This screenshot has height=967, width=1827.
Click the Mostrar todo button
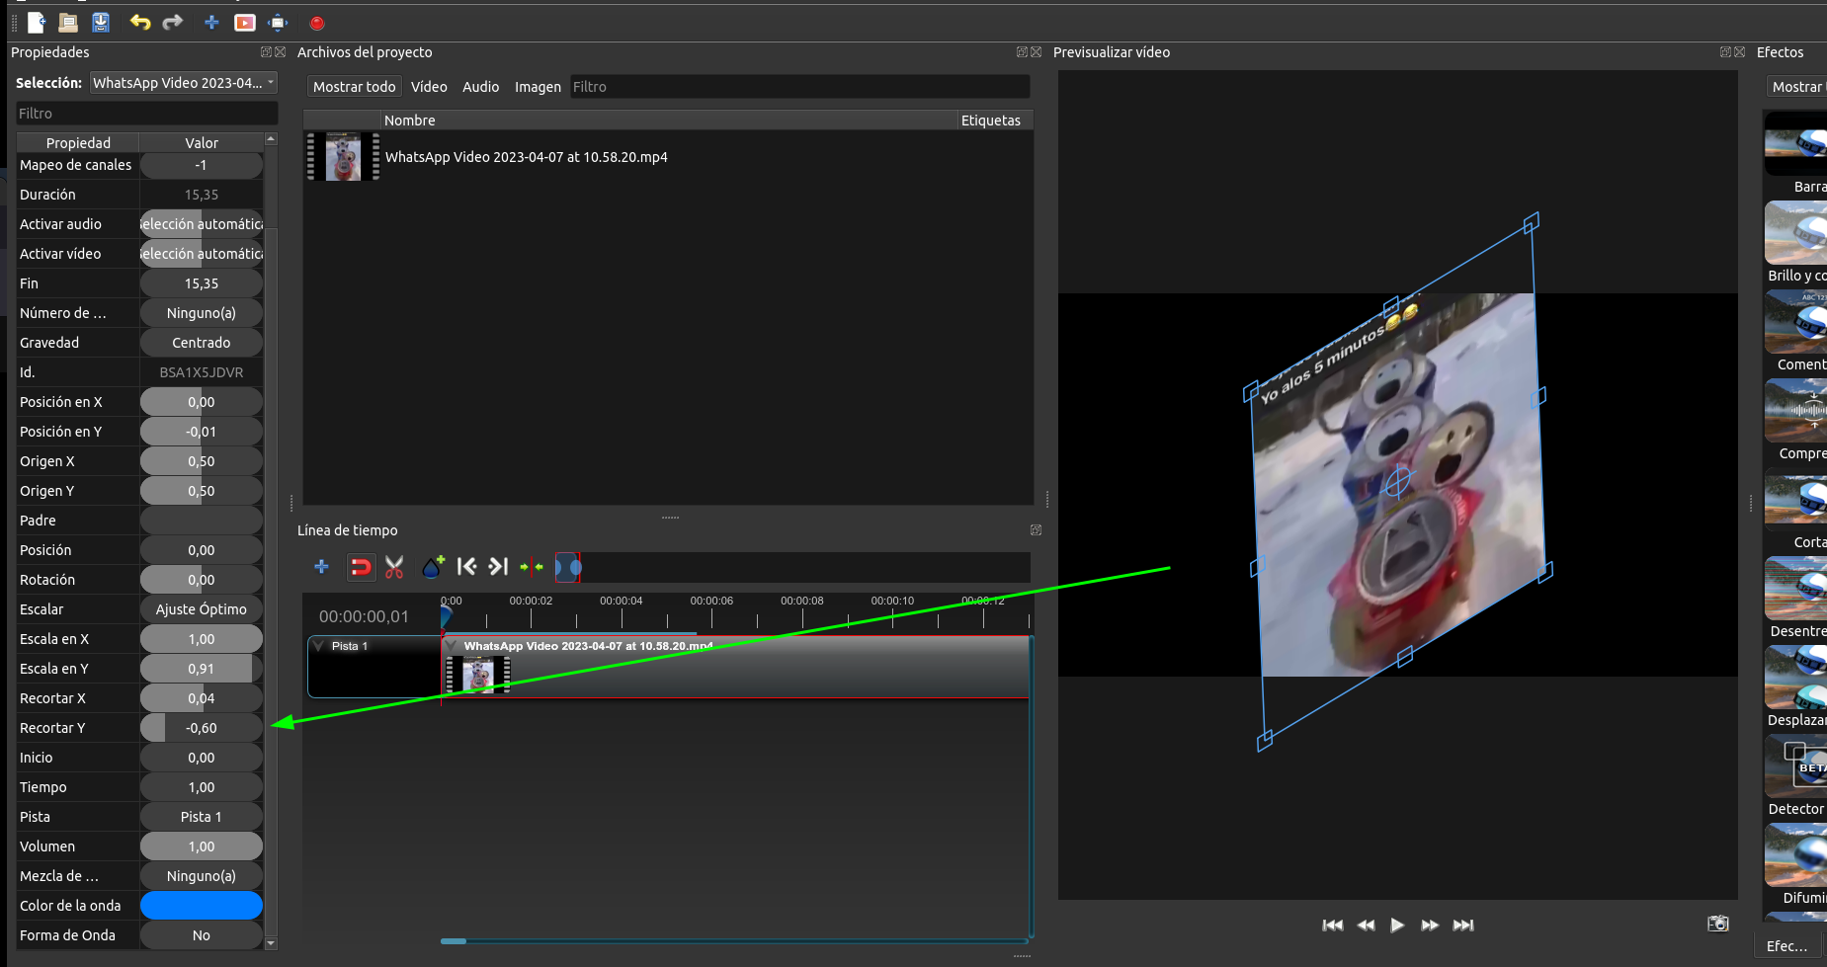(353, 87)
